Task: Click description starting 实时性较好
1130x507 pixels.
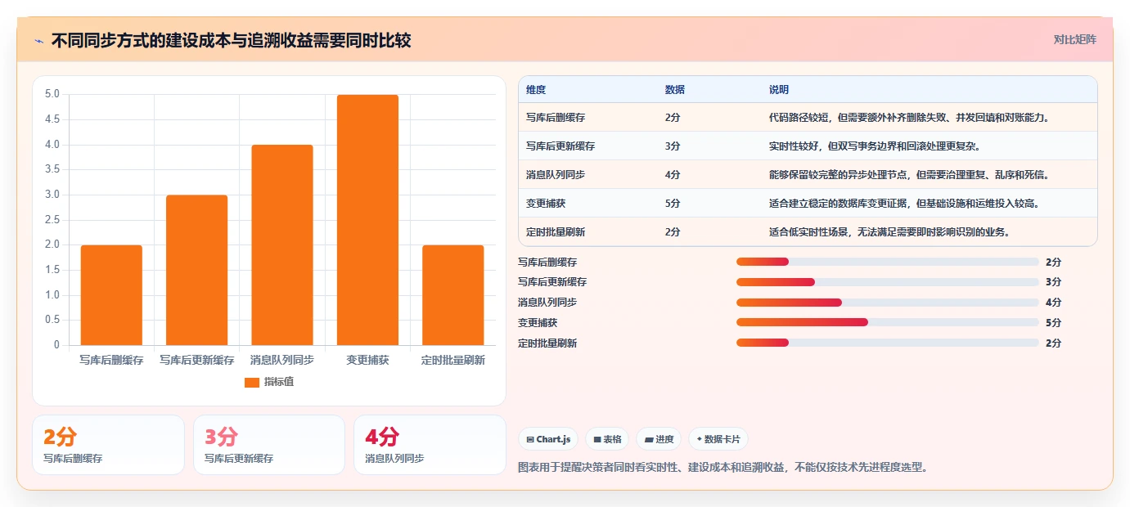Action: pyautogui.click(x=875, y=146)
